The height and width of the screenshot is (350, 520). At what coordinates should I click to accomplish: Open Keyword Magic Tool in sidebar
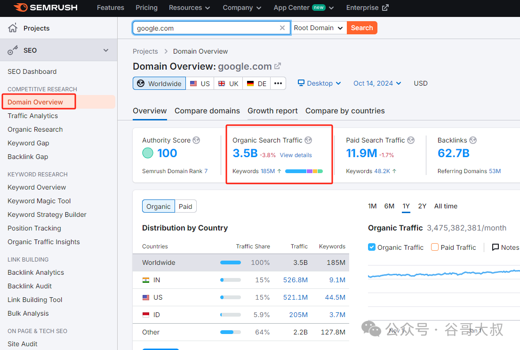point(39,201)
